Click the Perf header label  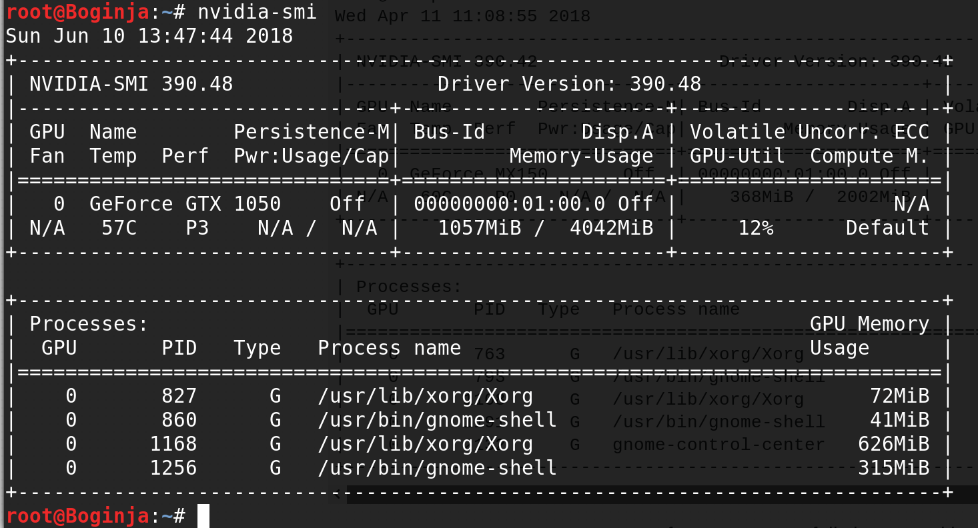point(185,156)
